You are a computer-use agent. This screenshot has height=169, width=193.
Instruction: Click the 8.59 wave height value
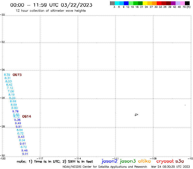(x=14, y=105)
